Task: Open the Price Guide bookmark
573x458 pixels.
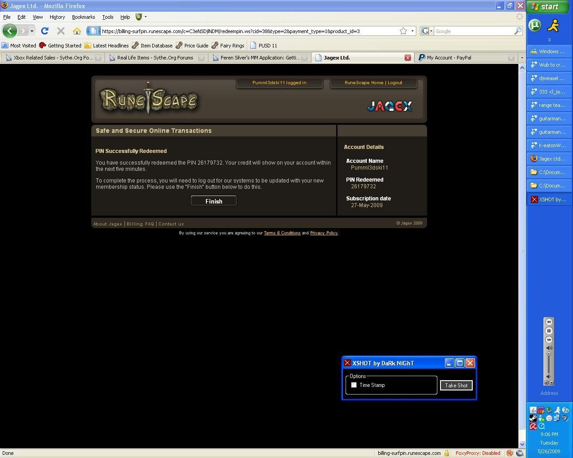Action: [192, 45]
